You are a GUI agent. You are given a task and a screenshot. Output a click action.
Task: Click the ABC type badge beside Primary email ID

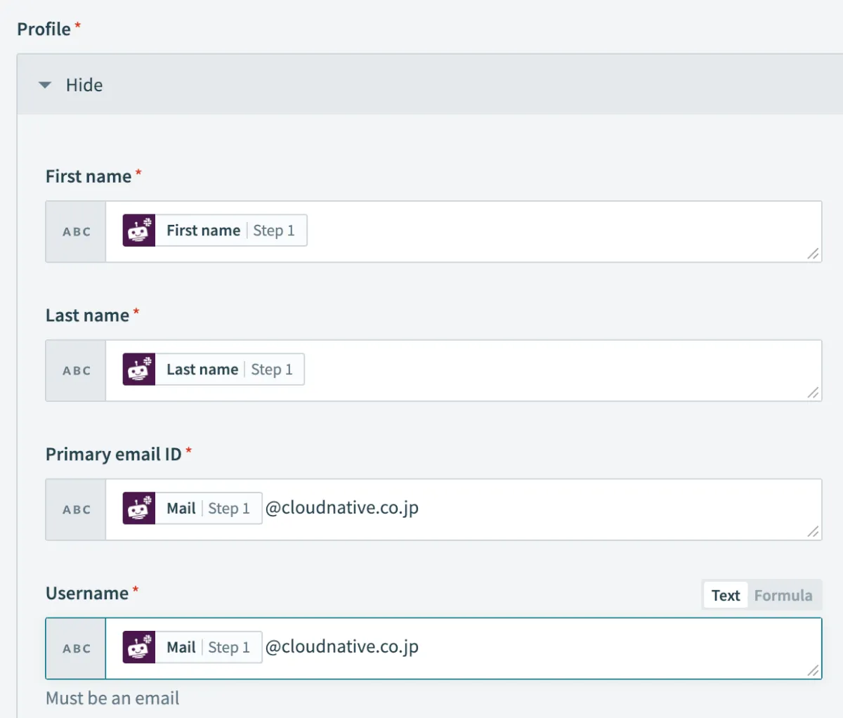[77, 510]
